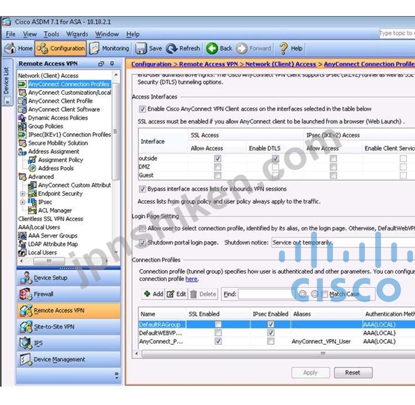The width and height of the screenshot is (415, 405).
Task: Select AnyConnect Customization/Localization tree icon
Action: (22, 93)
